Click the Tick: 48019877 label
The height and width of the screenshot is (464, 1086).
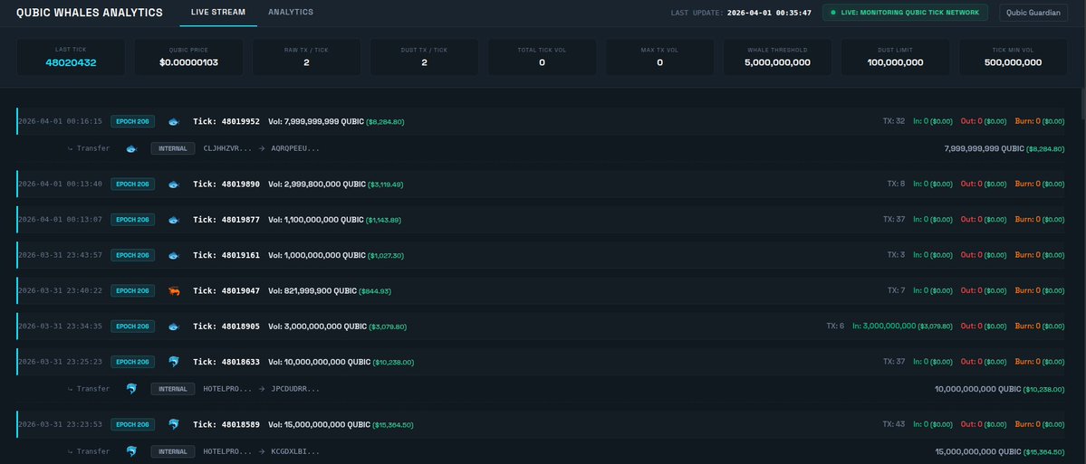coord(226,220)
